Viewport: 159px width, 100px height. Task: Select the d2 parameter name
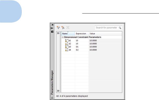70,44
